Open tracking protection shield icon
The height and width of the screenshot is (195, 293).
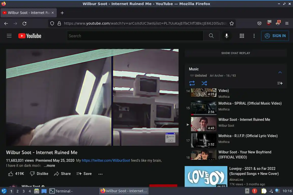[52, 24]
